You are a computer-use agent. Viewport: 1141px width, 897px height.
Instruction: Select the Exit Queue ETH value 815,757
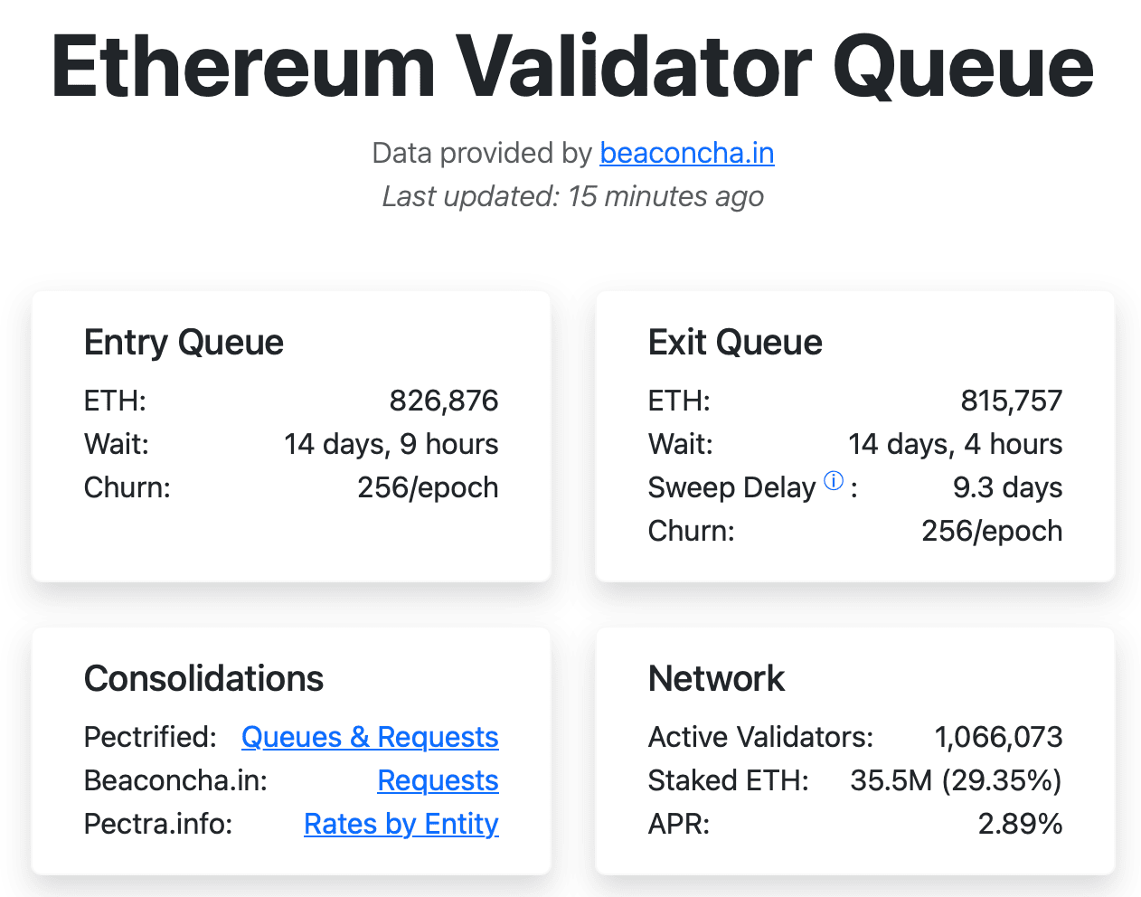1012,401
